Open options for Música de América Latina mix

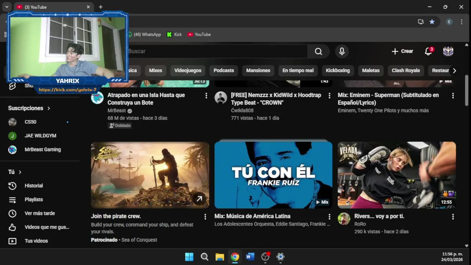click(329, 217)
